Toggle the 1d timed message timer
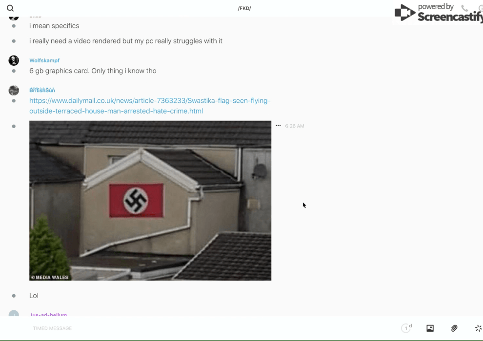 pos(406,328)
